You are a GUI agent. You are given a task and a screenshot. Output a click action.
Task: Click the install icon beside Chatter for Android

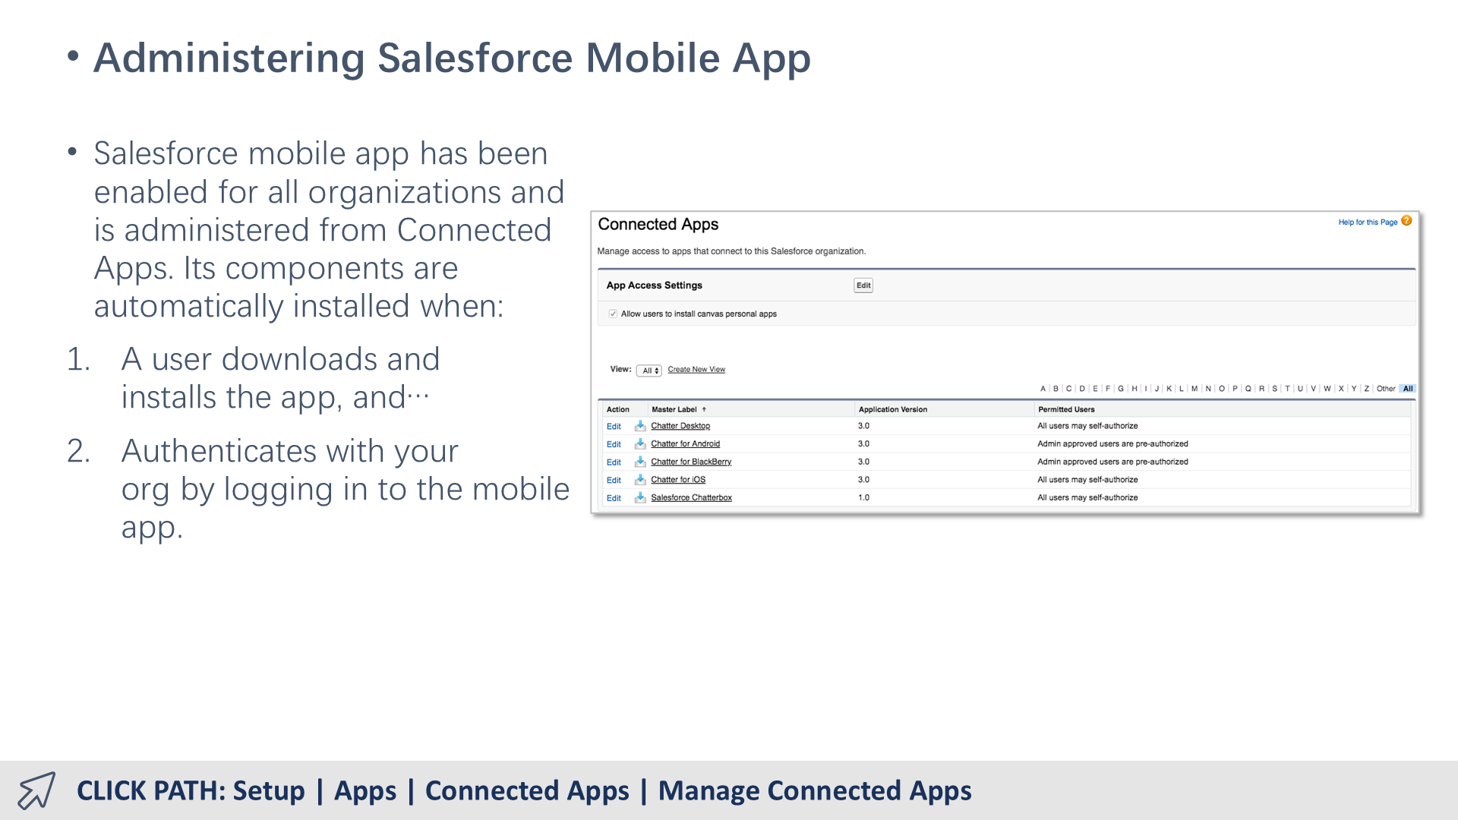640,443
